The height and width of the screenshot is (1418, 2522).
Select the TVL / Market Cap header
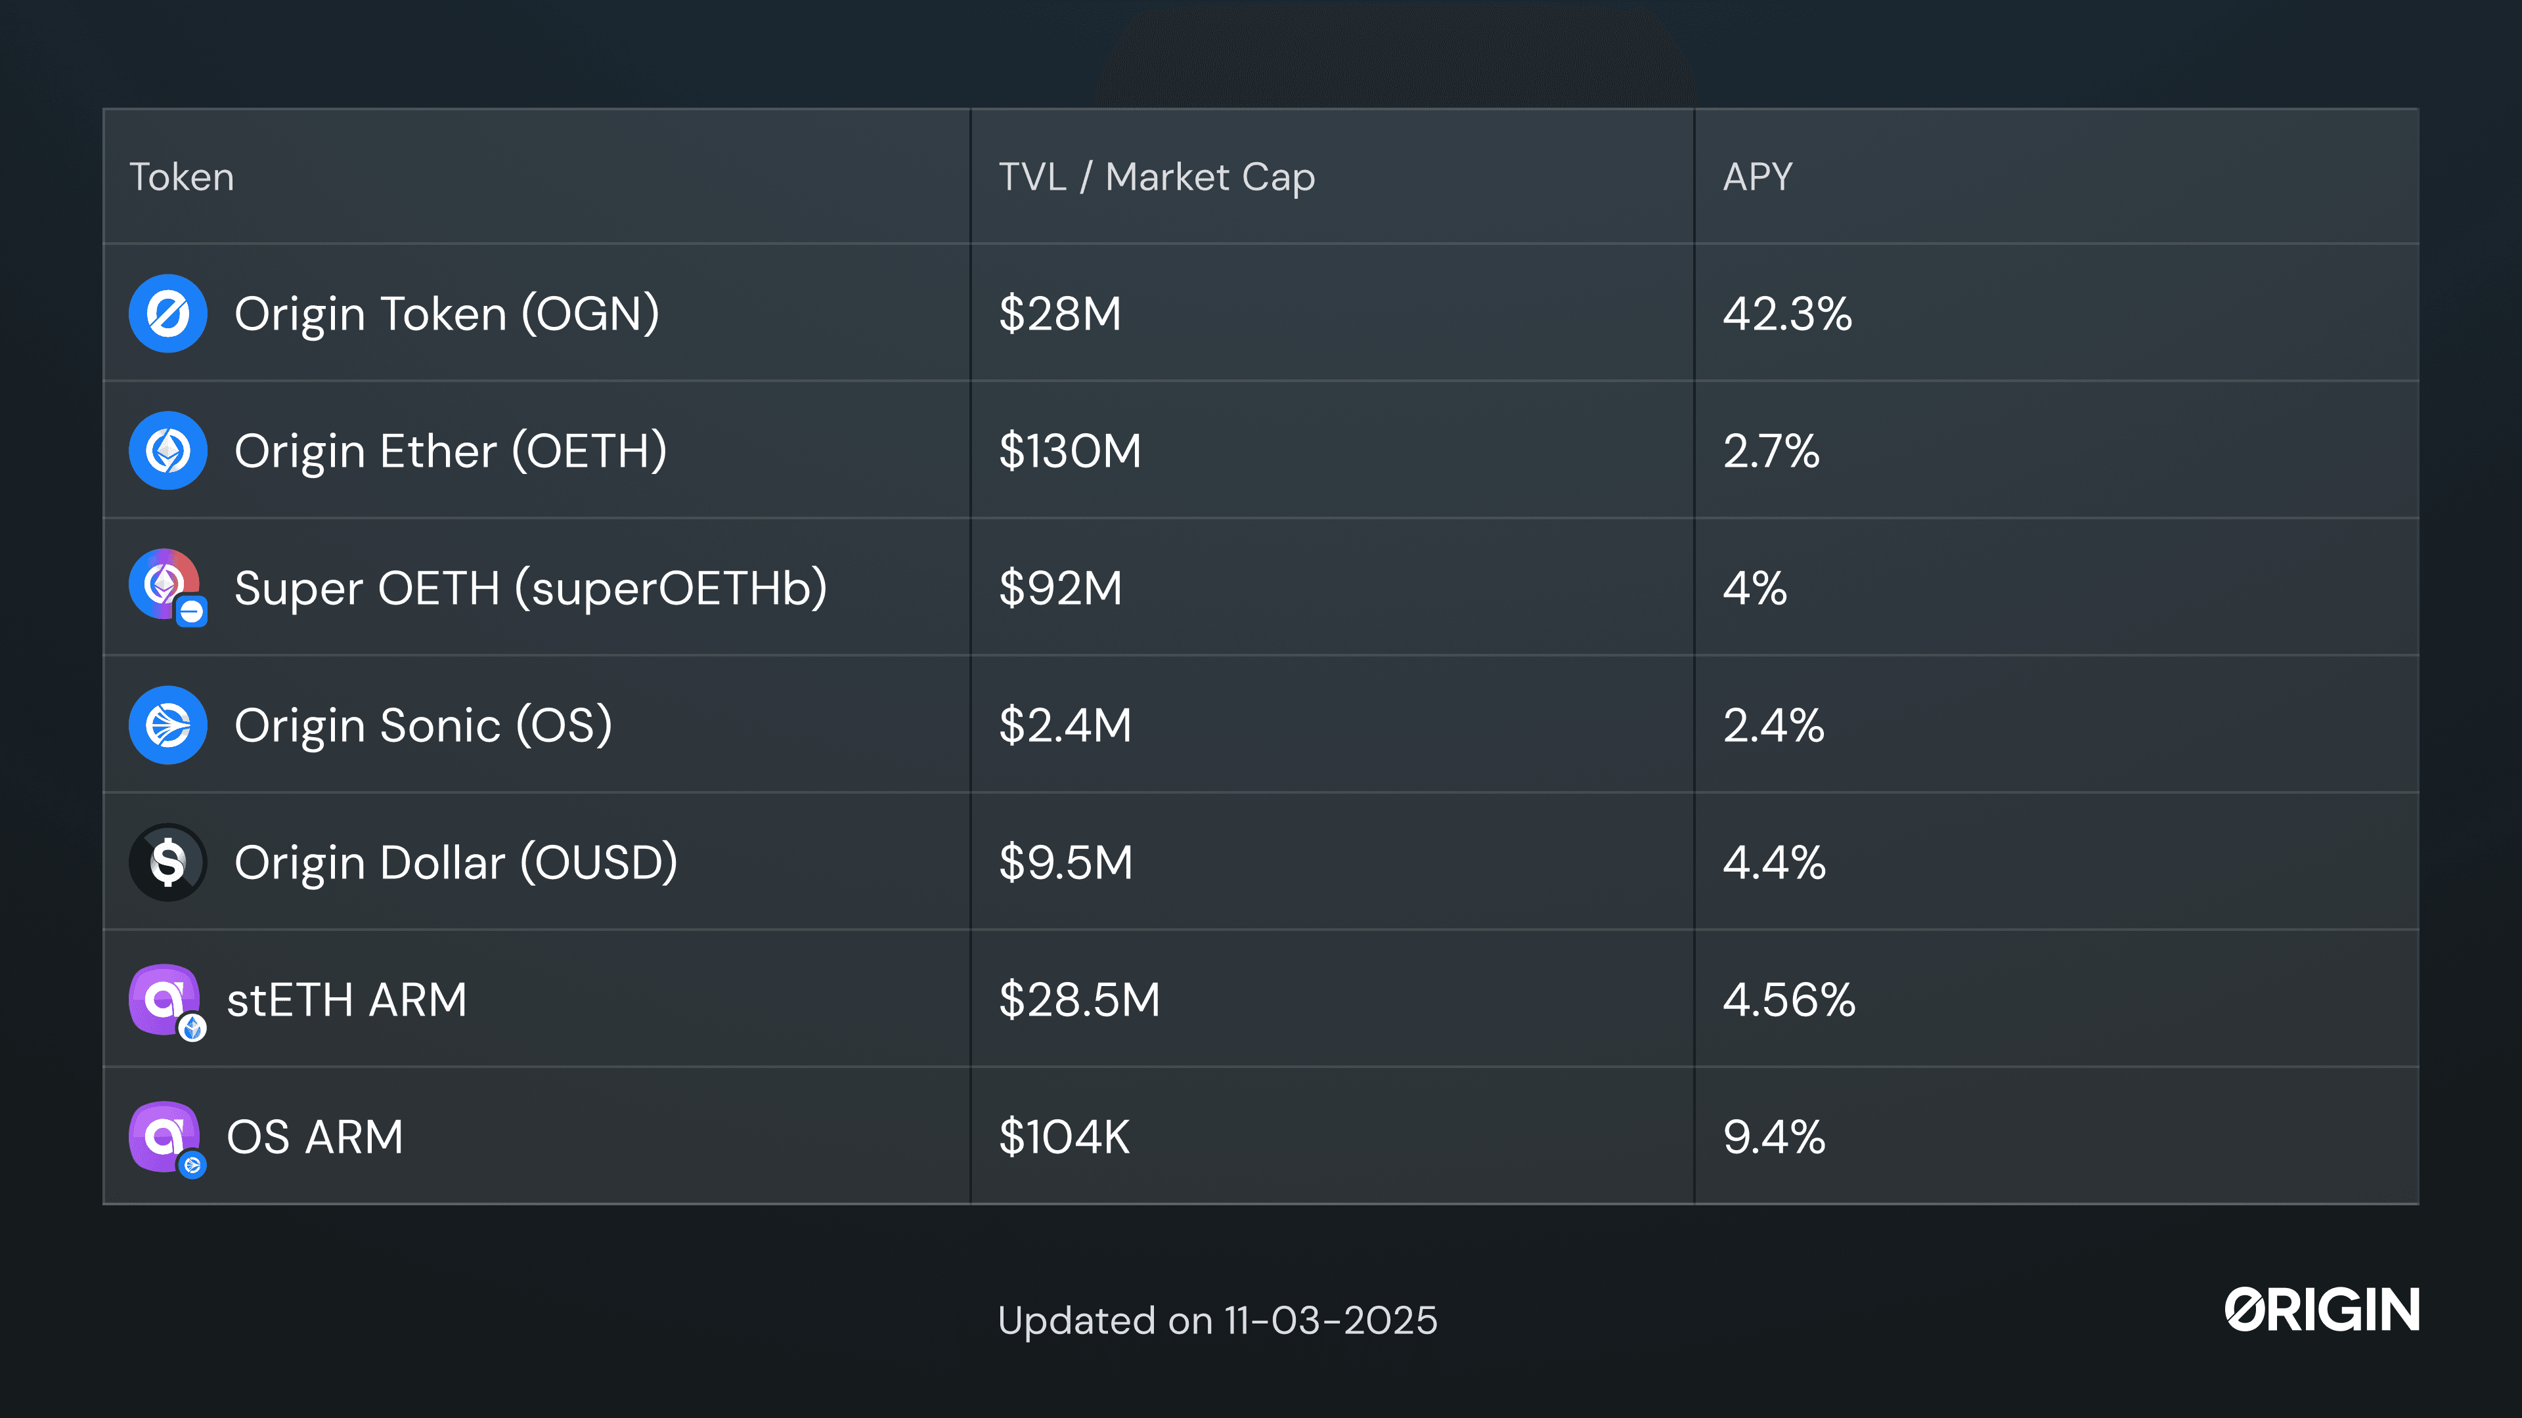(x=1156, y=177)
